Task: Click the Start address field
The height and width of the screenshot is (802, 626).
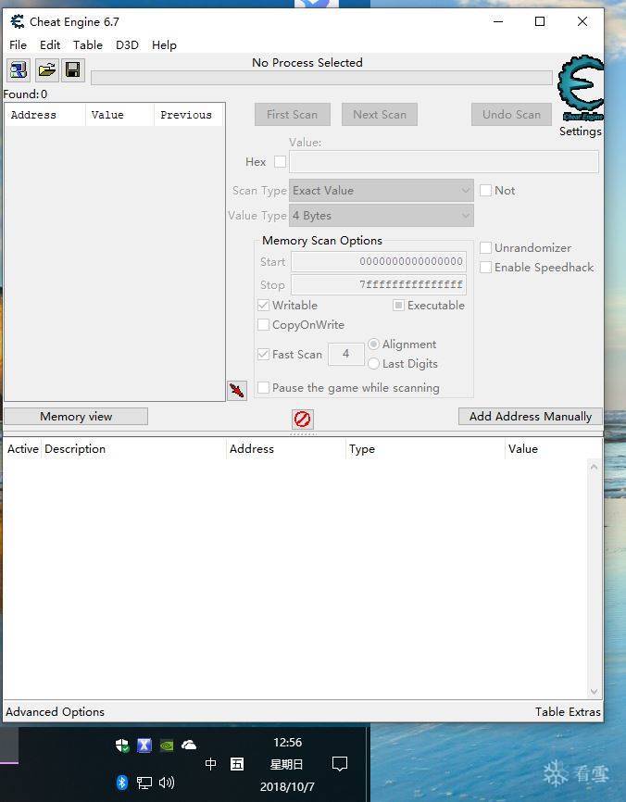Action: pyautogui.click(x=379, y=261)
